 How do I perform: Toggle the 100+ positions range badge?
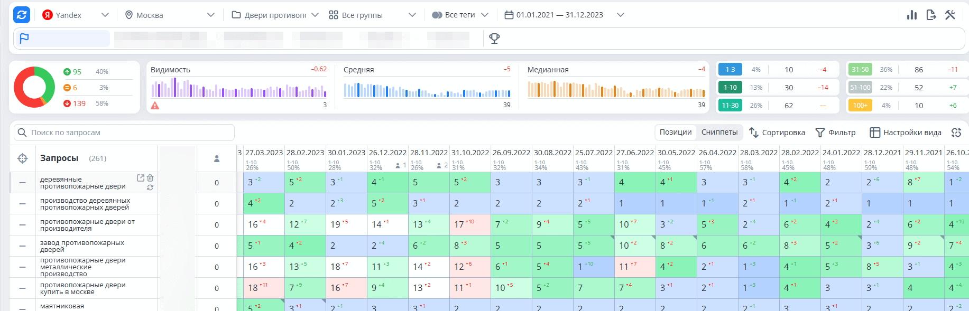[x=860, y=106]
